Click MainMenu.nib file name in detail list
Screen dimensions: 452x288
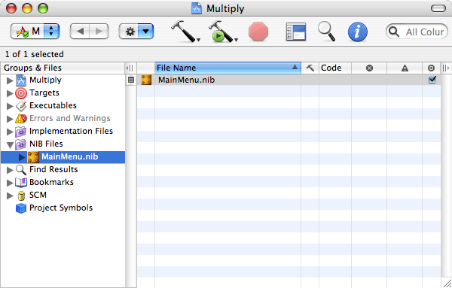(x=186, y=80)
